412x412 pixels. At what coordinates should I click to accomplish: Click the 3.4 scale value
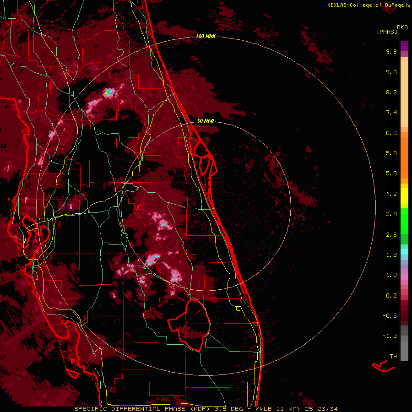(391, 214)
